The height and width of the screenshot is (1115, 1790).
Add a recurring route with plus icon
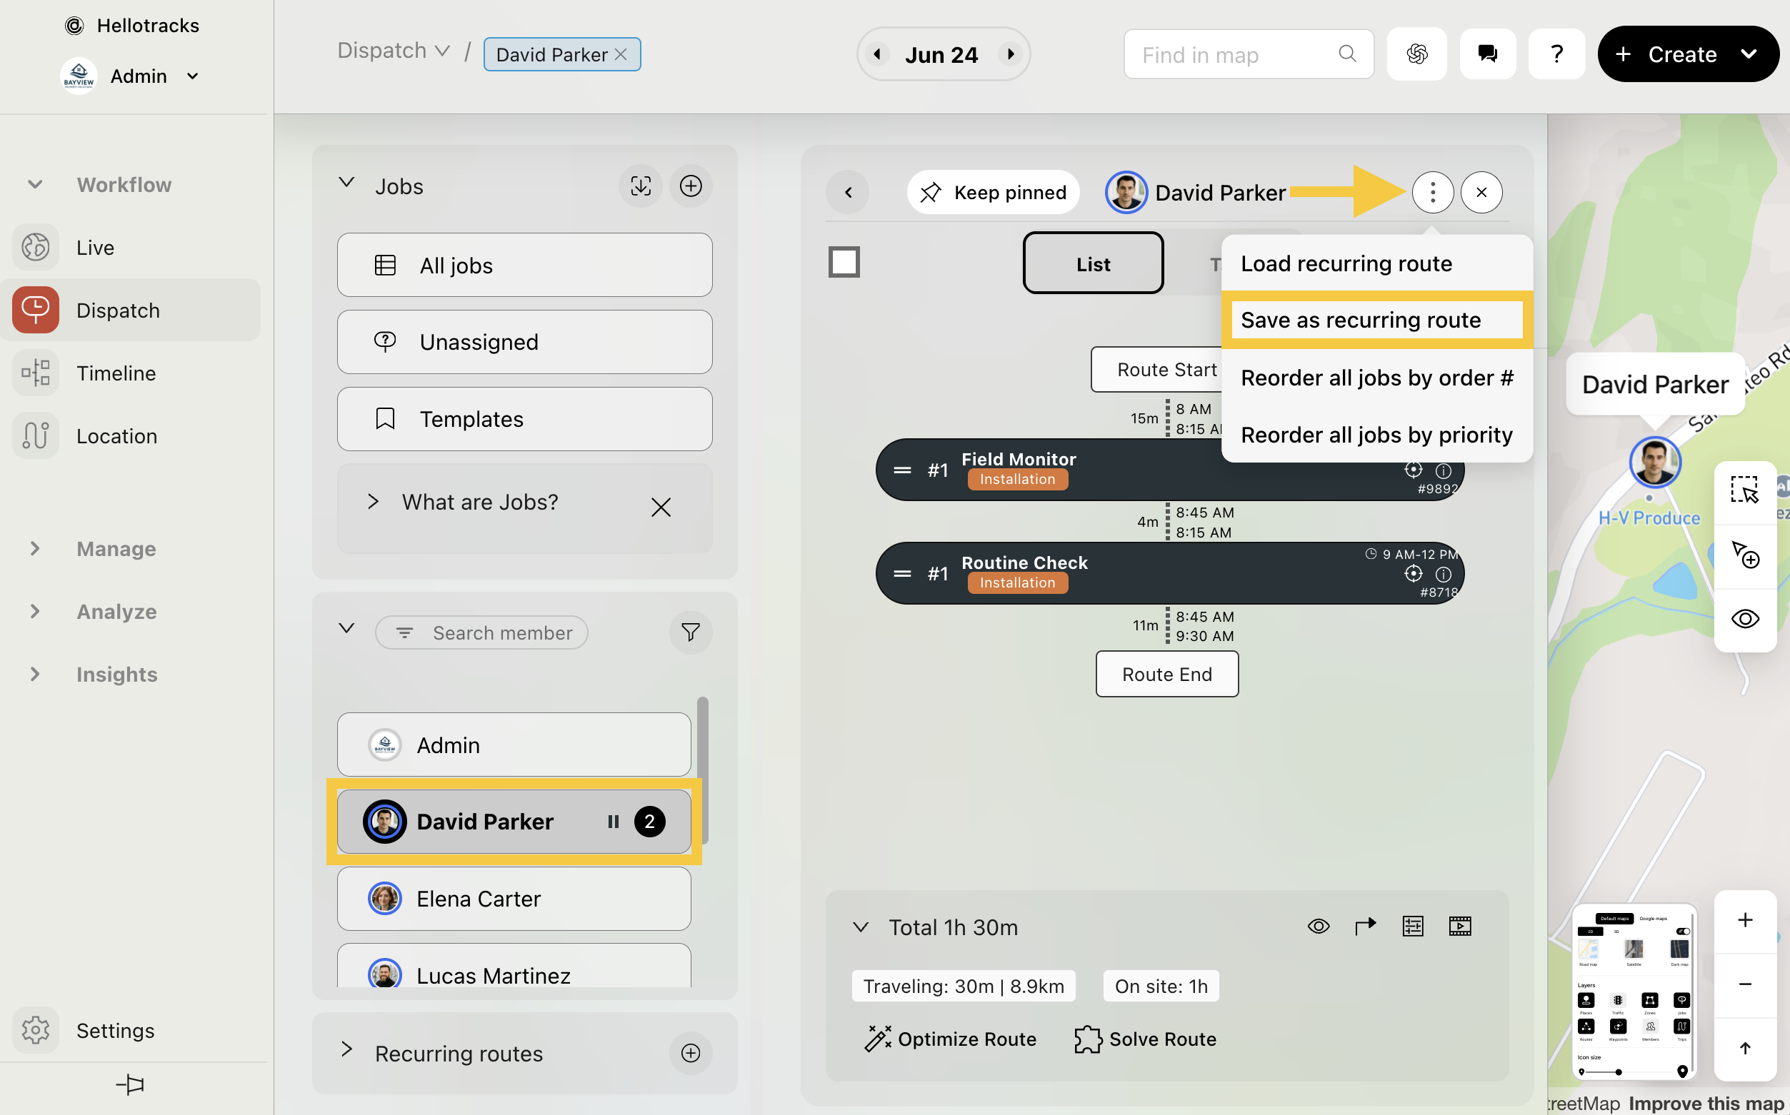click(x=691, y=1053)
